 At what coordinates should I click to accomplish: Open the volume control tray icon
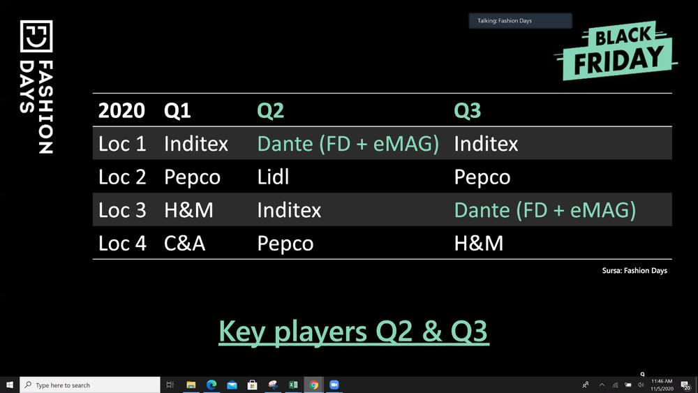(641, 385)
